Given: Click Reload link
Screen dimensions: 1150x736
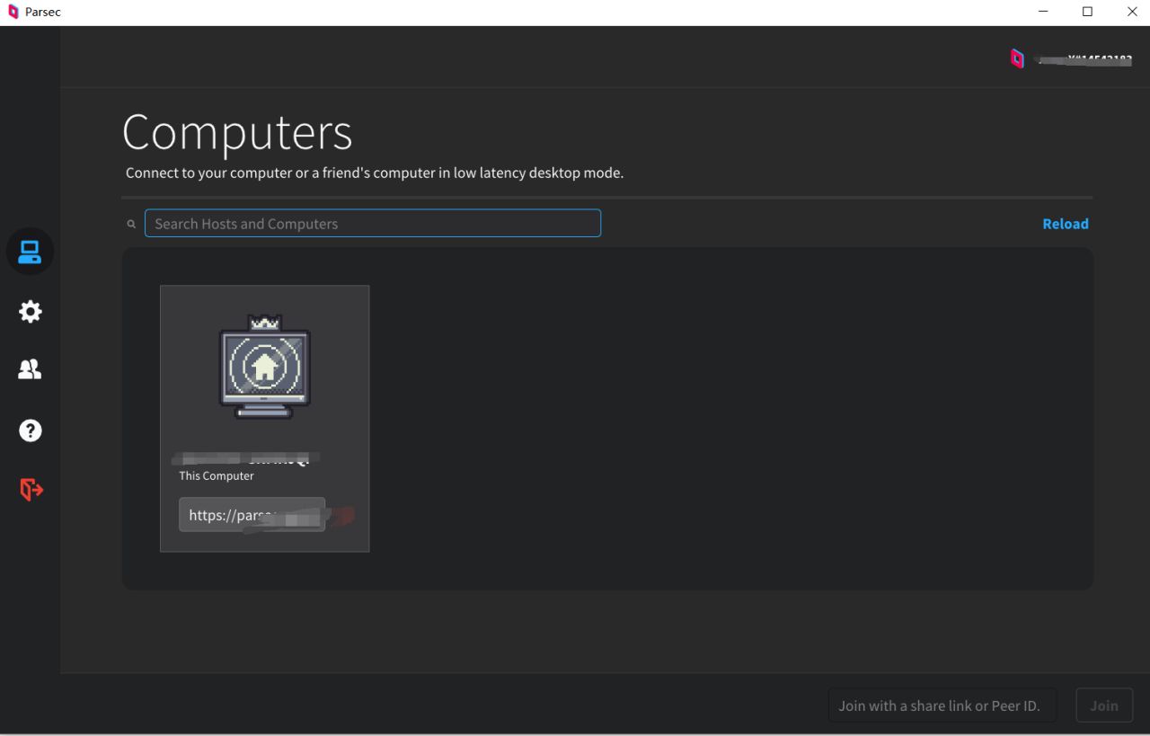Looking at the screenshot, I should (x=1066, y=224).
